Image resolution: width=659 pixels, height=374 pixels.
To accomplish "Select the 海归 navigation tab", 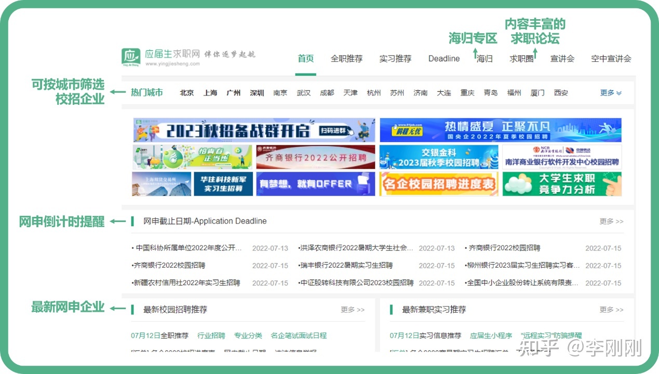I will point(485,59).
